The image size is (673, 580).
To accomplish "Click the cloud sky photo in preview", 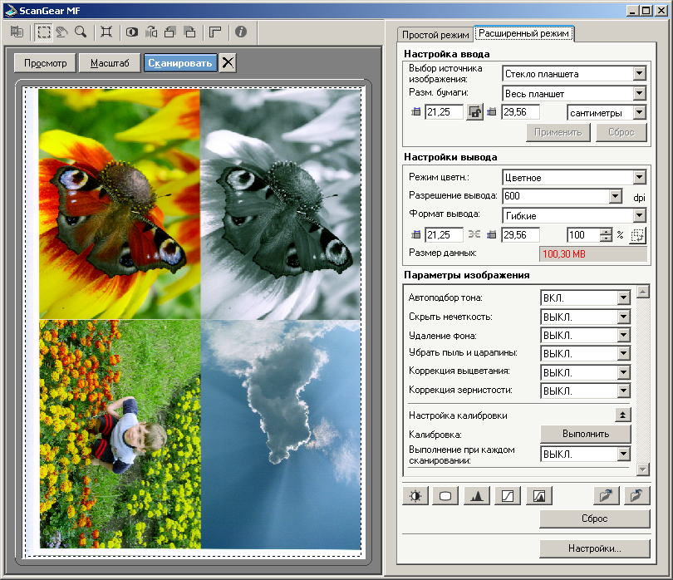I will [x=280, y=434].
